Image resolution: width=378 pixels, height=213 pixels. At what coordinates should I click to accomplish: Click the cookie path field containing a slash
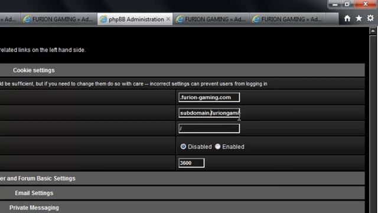[209, 128]
